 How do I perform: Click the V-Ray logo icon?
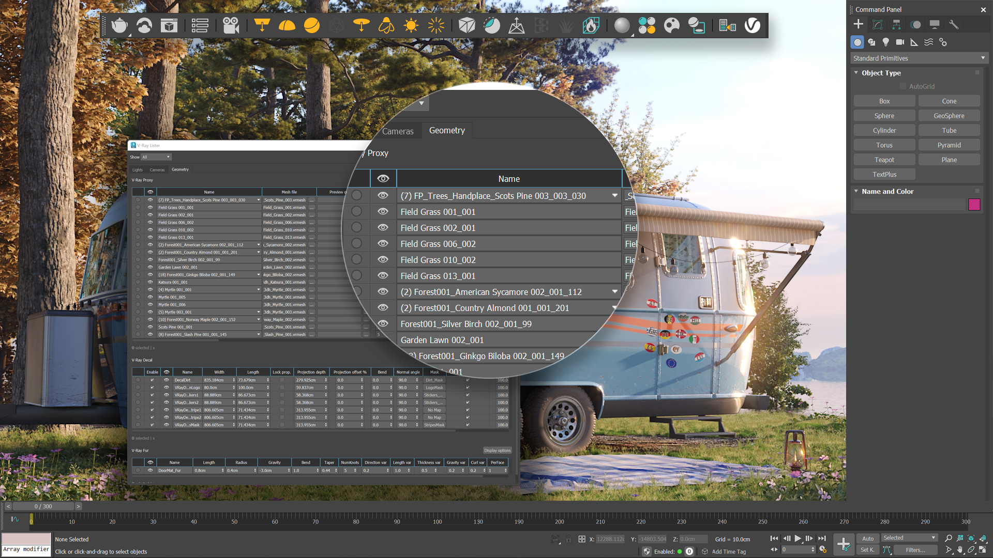point(753,25)
